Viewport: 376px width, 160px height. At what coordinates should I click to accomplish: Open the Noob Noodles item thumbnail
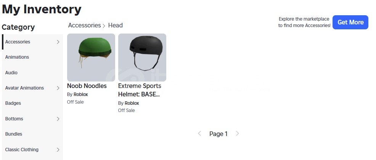(91, 58)
